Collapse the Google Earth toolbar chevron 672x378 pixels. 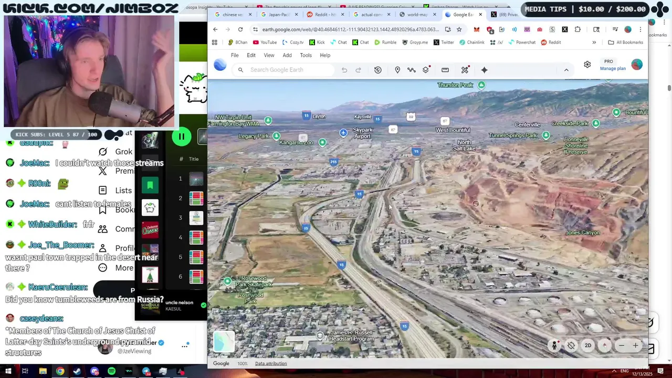click(566, 70)
